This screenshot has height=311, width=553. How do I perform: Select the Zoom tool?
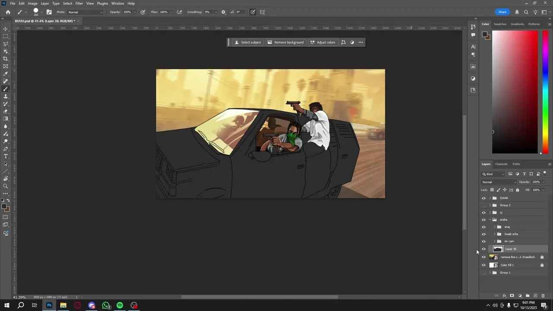[x=6, y=186]
